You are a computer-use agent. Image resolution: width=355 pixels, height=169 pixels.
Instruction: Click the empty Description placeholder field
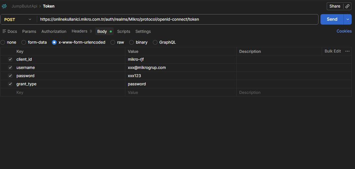click(x=294, y=93)
